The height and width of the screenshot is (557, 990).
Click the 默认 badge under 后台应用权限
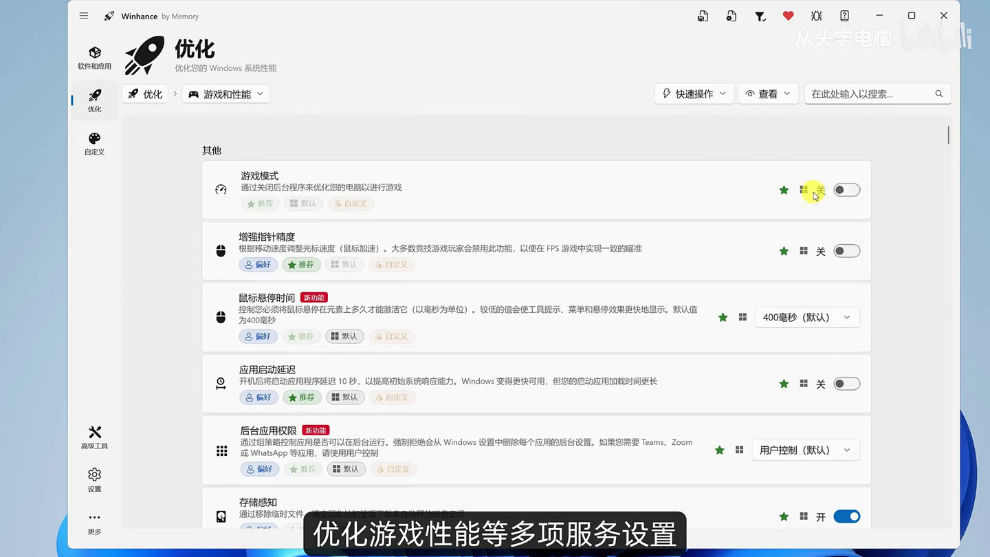click(x=346, y=469)
